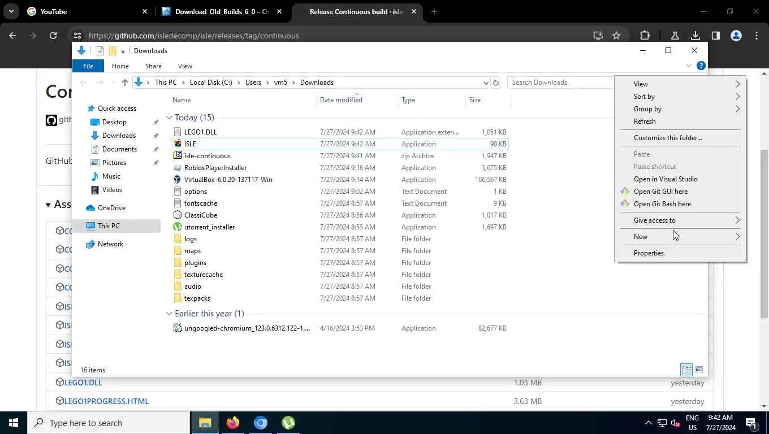
Task: Open uTorrent from the taskbar
Action: point(288,423)
